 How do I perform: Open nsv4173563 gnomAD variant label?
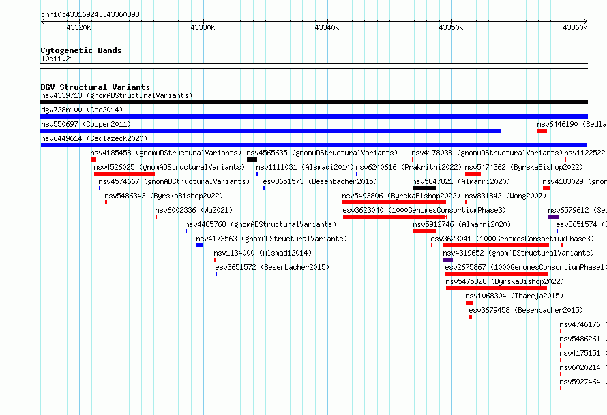[271, 239]
